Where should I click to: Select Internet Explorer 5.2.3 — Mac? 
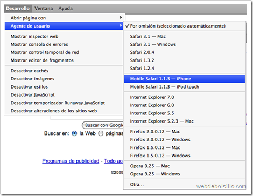pyautogui.click(x=185, y=121)
